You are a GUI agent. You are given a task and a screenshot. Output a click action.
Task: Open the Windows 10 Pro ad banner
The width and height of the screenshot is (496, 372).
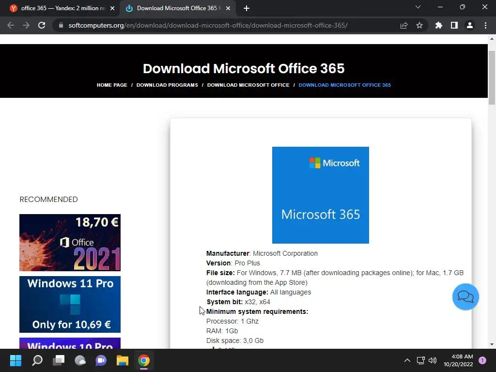coord(70,343)
